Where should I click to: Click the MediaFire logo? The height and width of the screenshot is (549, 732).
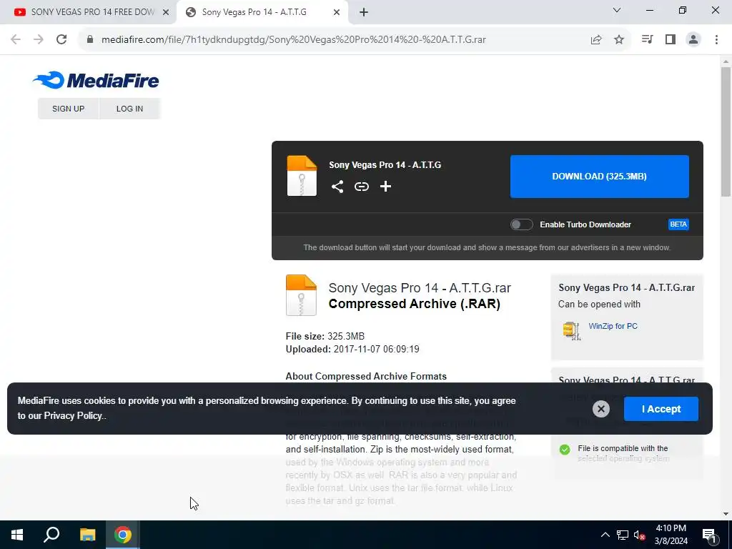[96, 80]
